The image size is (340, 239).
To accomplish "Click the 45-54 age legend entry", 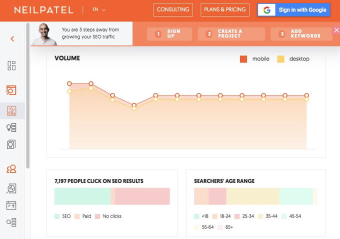I will click(x=291, y=216).
